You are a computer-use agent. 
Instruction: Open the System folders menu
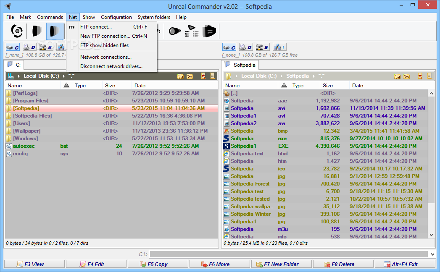[154, 17]
